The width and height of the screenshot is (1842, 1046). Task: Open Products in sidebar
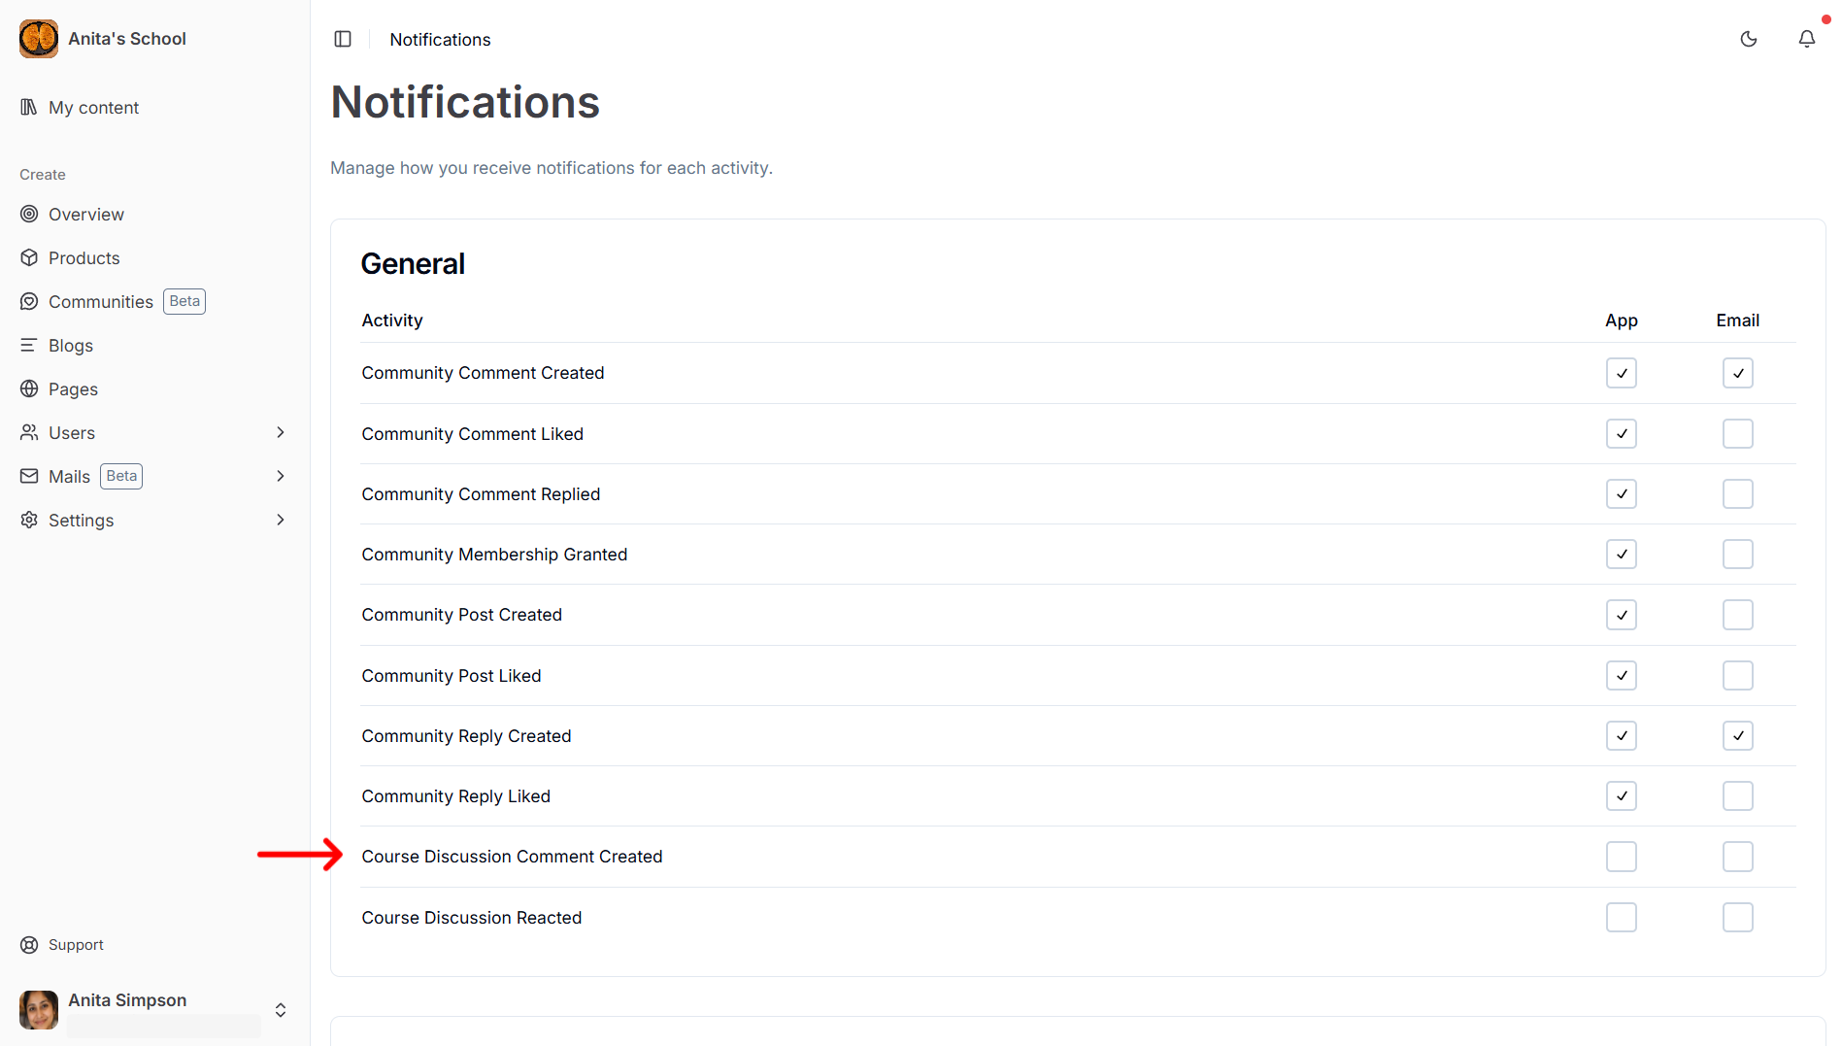[155, 257]
